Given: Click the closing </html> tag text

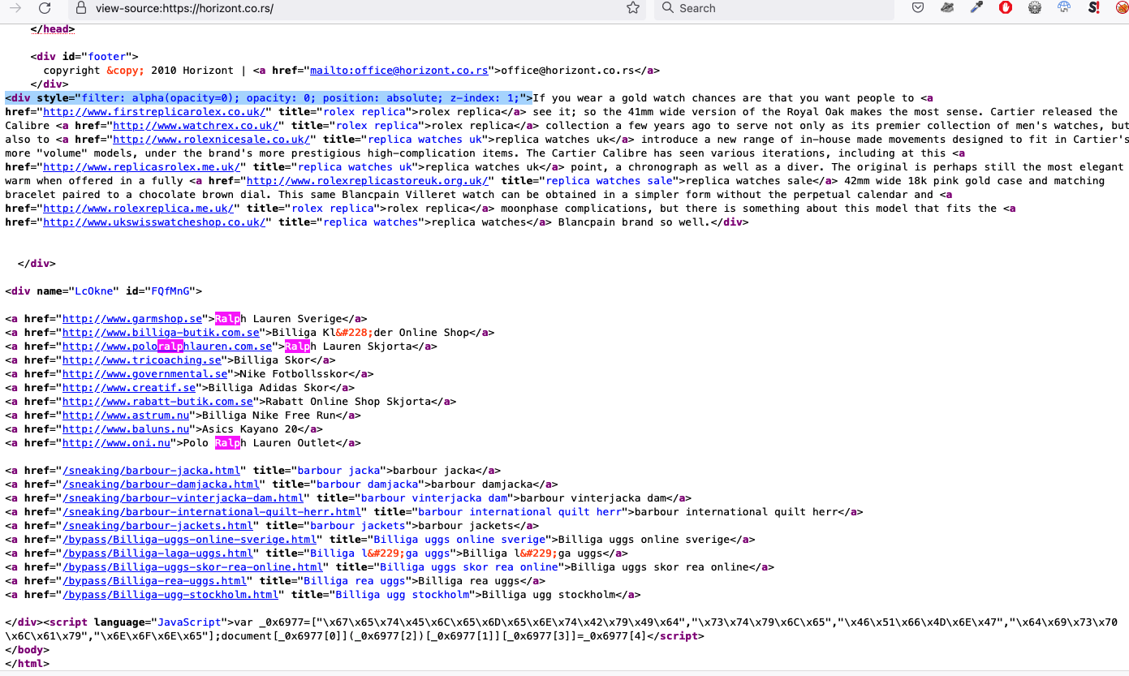Looking at the screenshot, I should 27,664.
